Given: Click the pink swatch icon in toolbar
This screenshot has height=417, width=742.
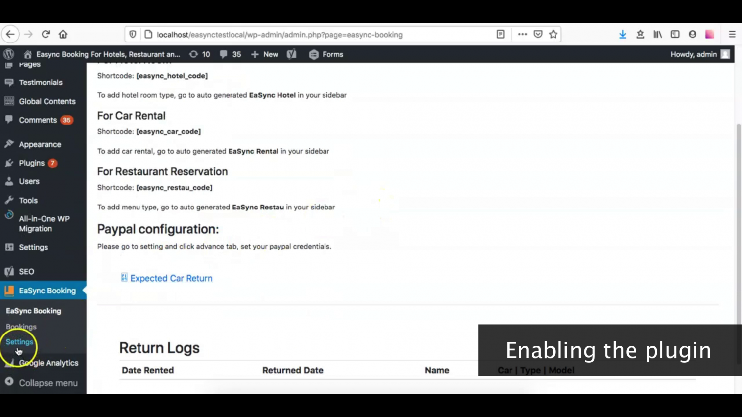Looking at the screenshot, I should coord(709,34).
